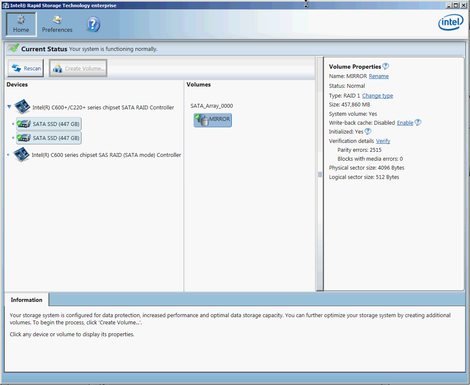The height and width of the screenshot is (385, 470).
Task: Click the Information tab
Action: 27,300
